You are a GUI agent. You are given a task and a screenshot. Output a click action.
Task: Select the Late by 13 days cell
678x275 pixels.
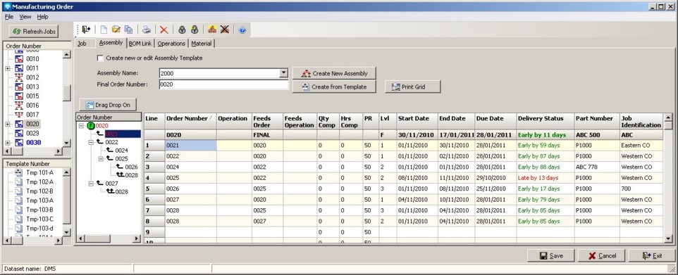[546, 178]
